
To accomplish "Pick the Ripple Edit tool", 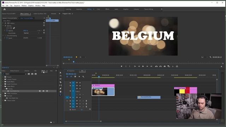I will pos(60,79).
